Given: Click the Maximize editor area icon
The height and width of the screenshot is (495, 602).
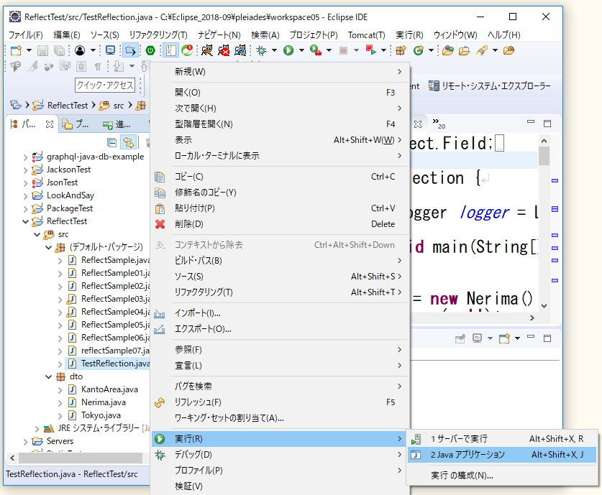Looking at the screenshot, I should (547, 123).
